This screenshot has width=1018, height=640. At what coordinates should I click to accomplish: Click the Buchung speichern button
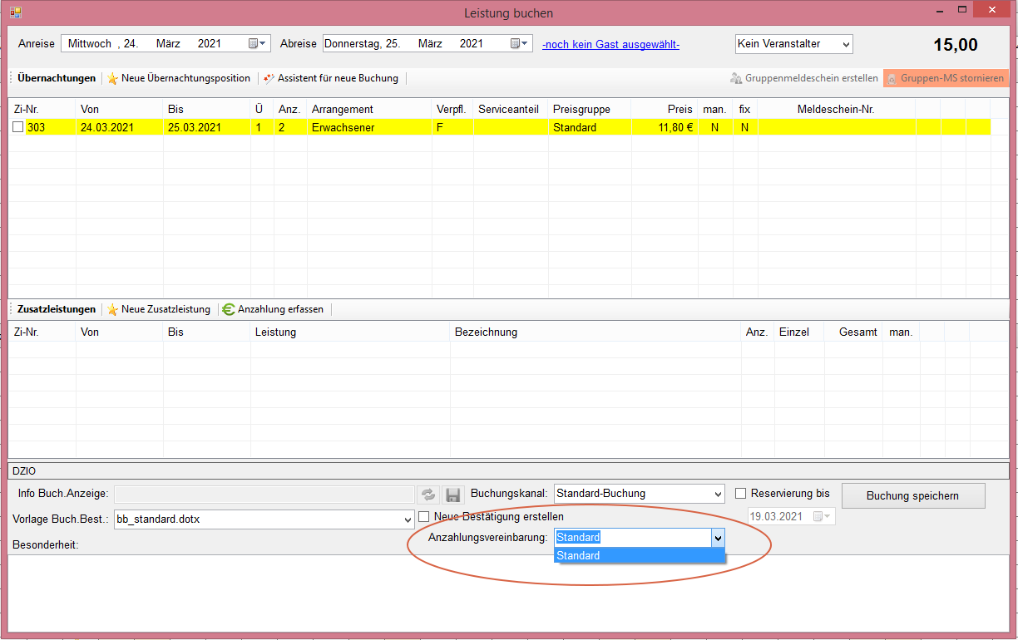pyautogui.click(x=912, y=495)
